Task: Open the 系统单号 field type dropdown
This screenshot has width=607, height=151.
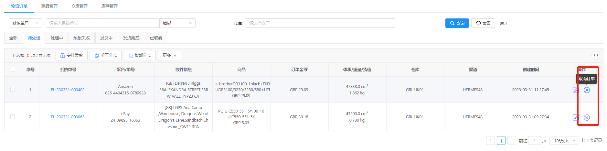Action: tap(25, 23)
